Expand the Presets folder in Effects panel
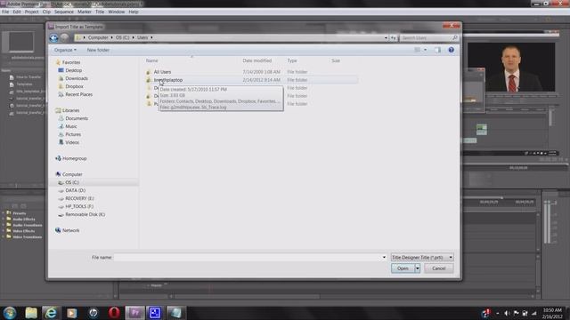This screenshot has width=570, height=320. 4,213
